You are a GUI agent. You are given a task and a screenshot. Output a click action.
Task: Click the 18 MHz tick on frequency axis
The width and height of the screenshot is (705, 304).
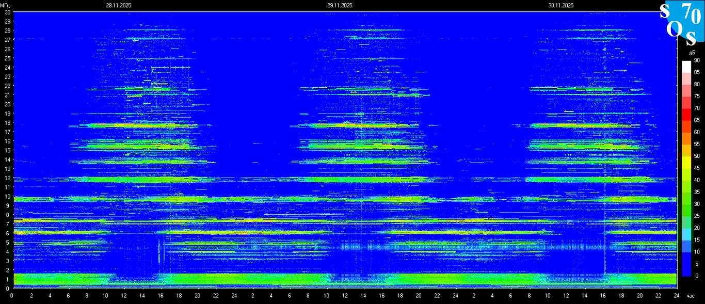7,123
